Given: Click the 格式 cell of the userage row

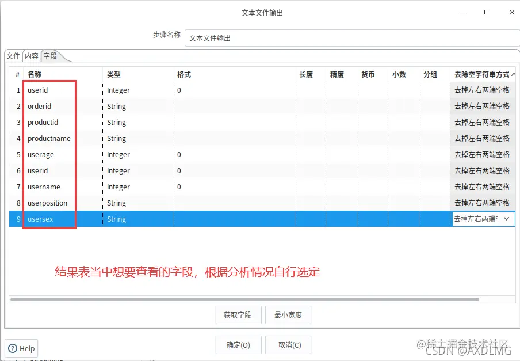Looking at the screenshot, I should tap(230, 154).
